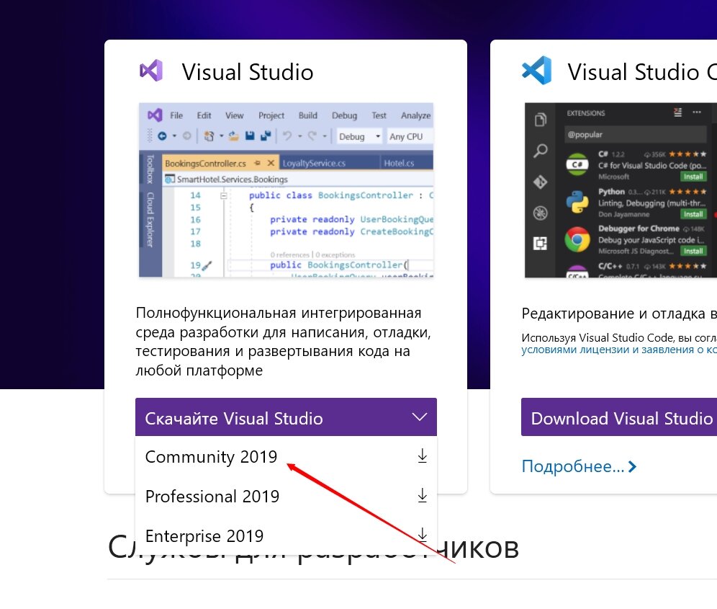Open the условиями лицензии и заявления link
Image resolution: width=717 pixels, height=609 pixels.
[x=619, y=350]
